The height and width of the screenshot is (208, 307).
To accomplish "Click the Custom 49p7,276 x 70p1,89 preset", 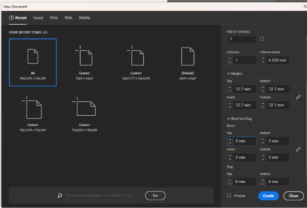I will tap(33, 108).
